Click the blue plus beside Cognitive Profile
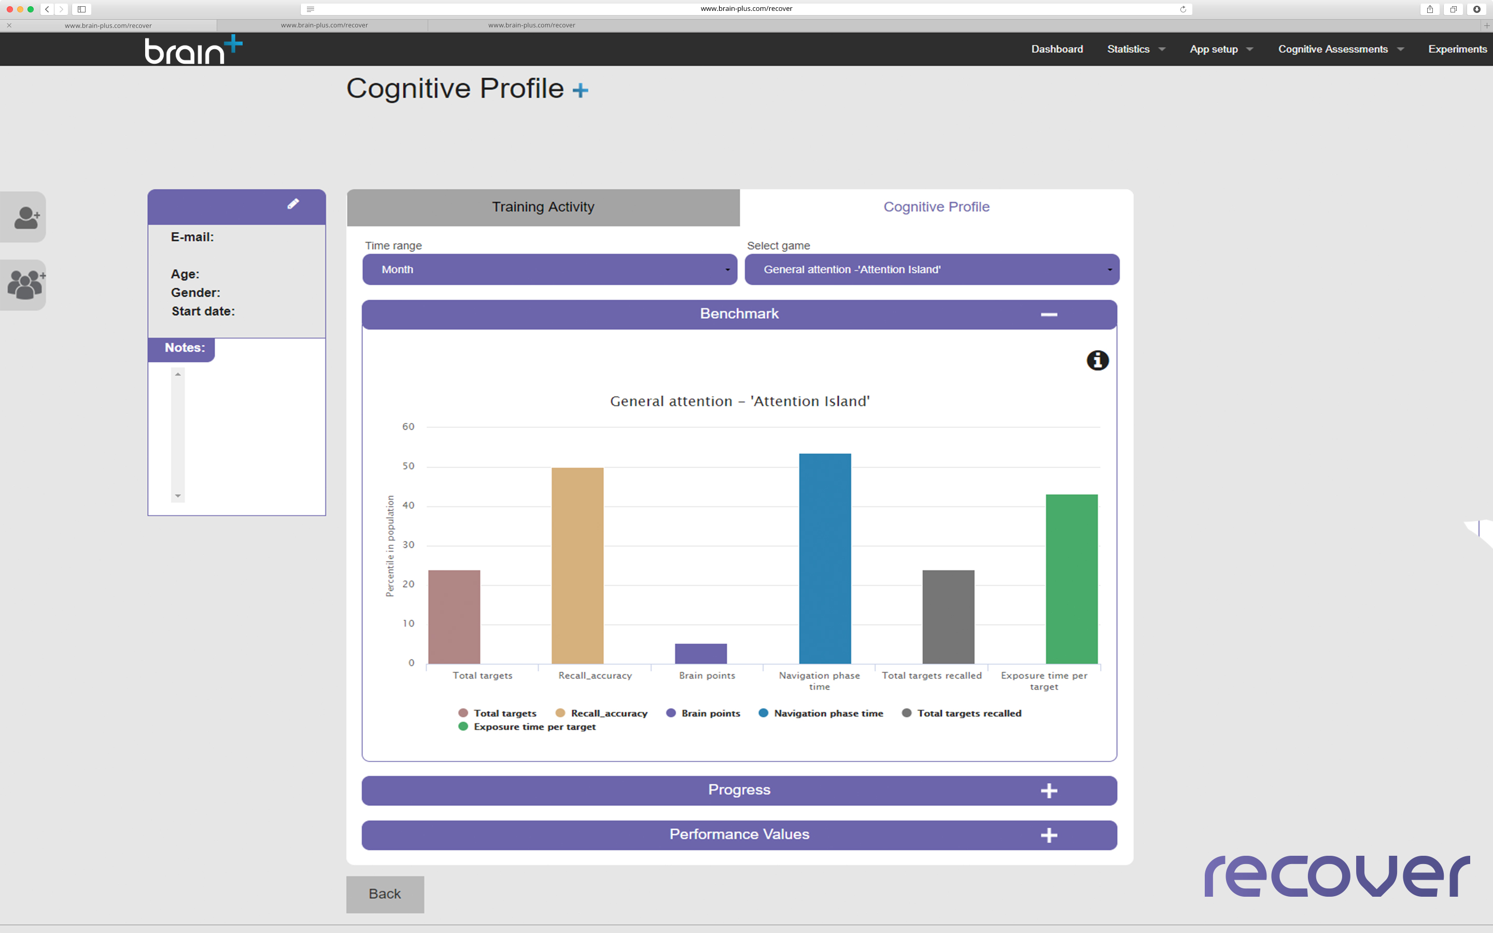Screen dimensions: 1493x933 [x=580, y=91]
